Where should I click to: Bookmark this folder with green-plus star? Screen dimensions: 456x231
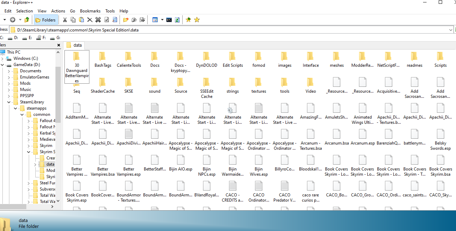click(188, 20)
